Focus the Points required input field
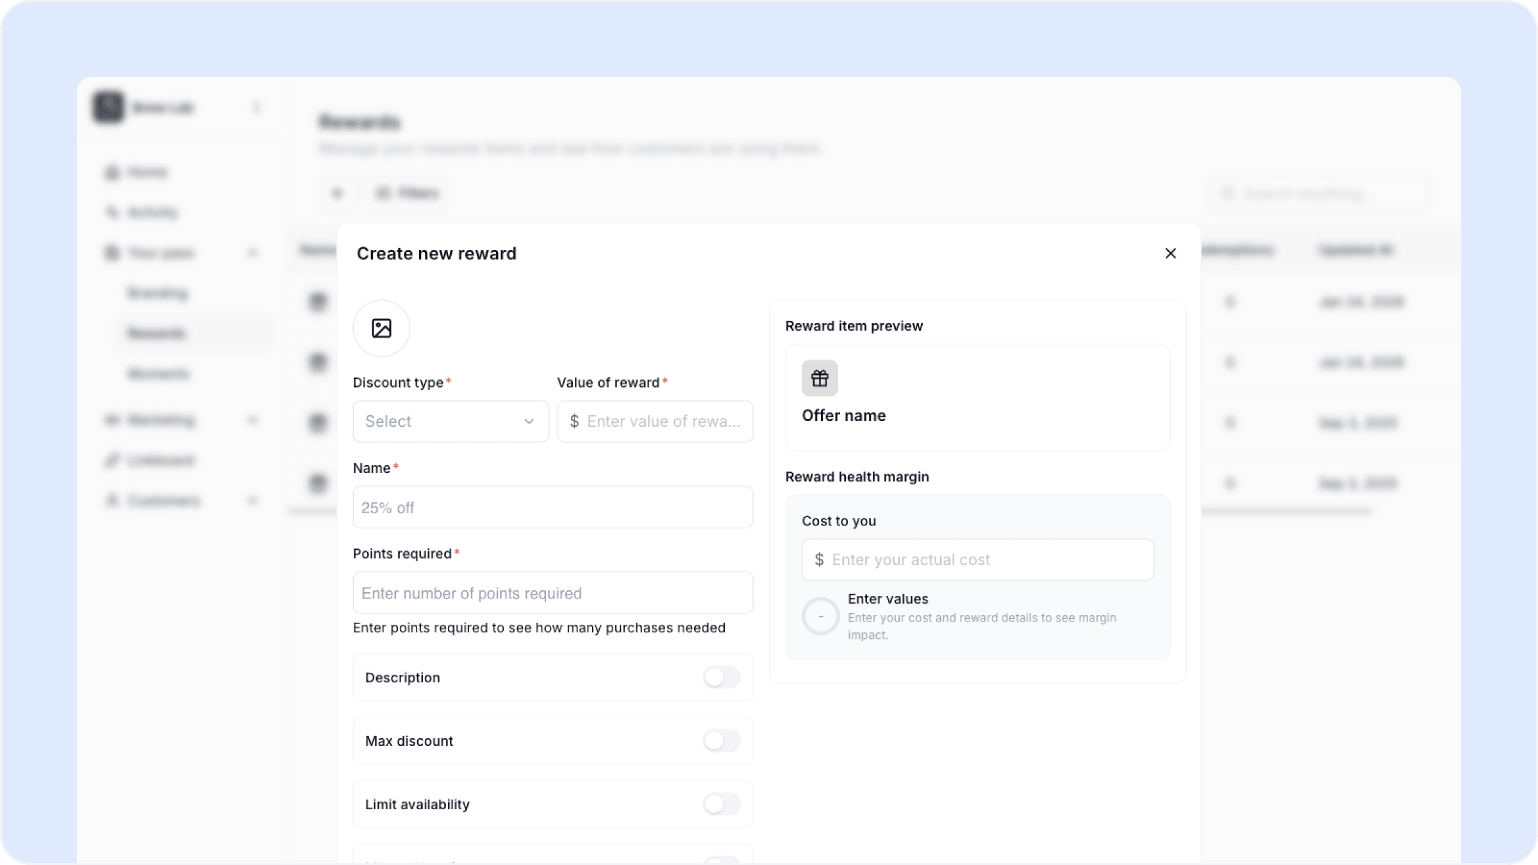 pos(553,593)
